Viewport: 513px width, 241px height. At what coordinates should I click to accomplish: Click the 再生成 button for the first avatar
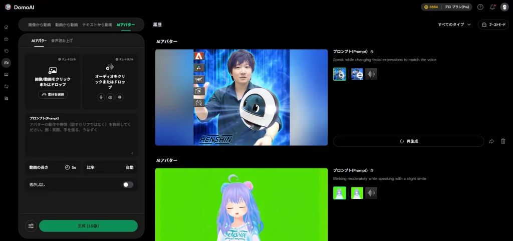click(x=408, y=141)
